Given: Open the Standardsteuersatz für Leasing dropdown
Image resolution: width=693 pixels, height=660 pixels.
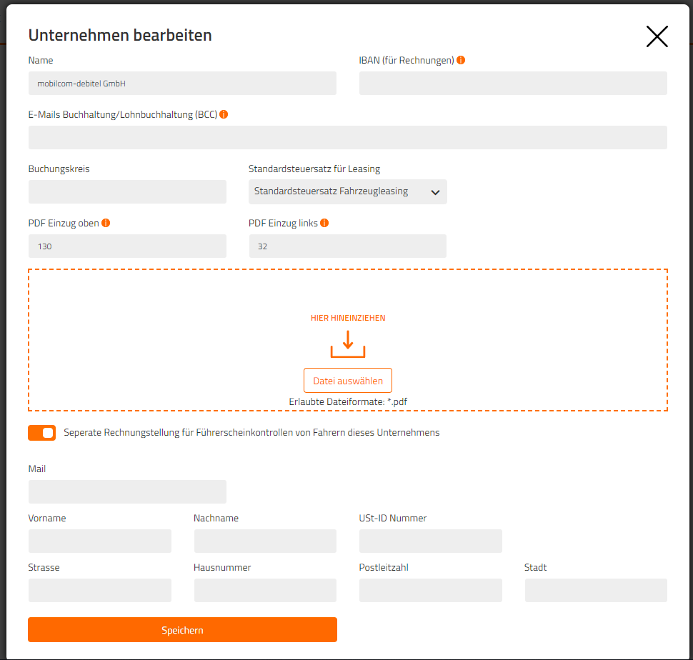Looking at the screenshot, I should [348, 191].
